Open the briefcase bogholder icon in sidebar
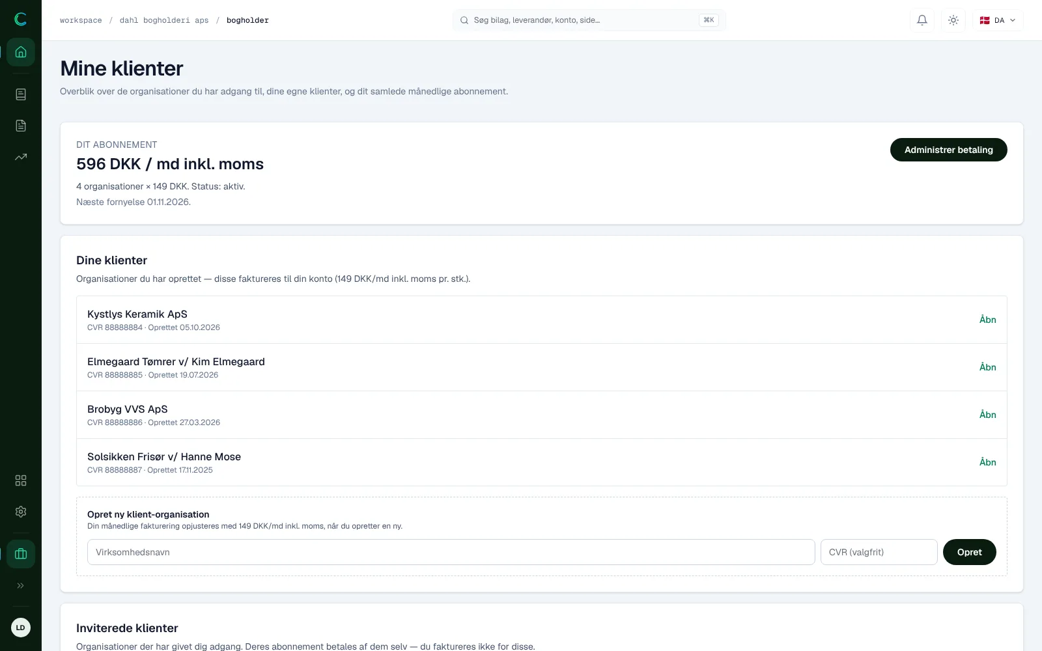 click(21, 554)
